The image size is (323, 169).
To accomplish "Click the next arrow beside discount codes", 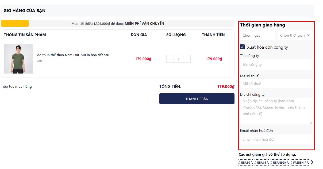I will 312,162.
